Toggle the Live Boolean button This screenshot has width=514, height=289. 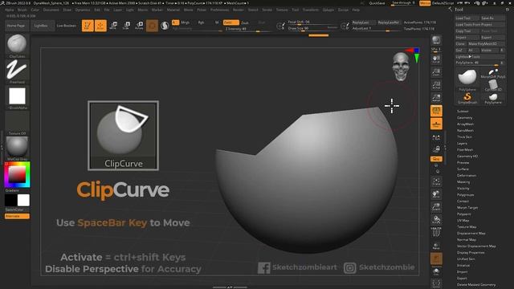point(66,26)
